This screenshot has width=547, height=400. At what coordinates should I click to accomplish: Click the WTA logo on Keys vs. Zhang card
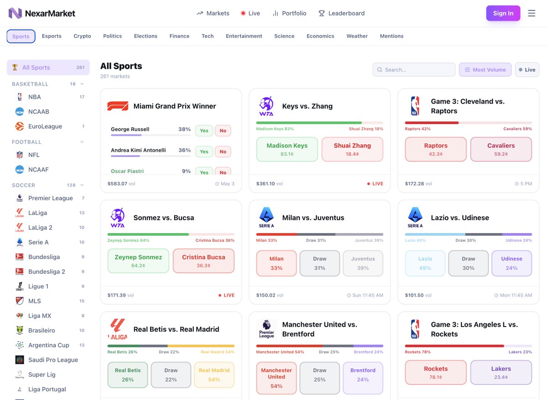pos(266,106)
